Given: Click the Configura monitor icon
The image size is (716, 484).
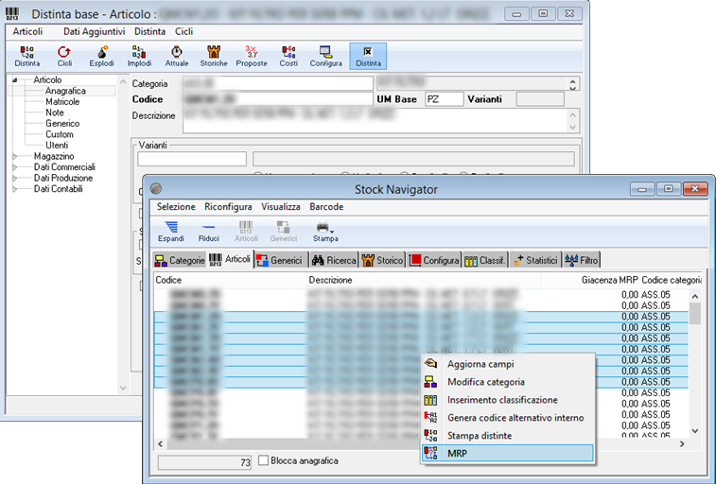Looking at the screenshot, I should pos(326,56).
